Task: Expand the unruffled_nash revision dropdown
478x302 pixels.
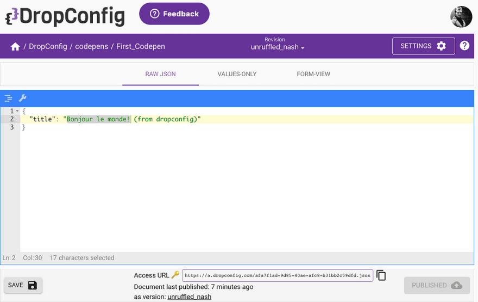Action: click(278, 47)
